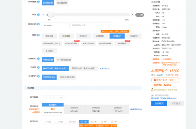
Task: Click info icon beside 云快照 label
Action: (x=38, y=67)
